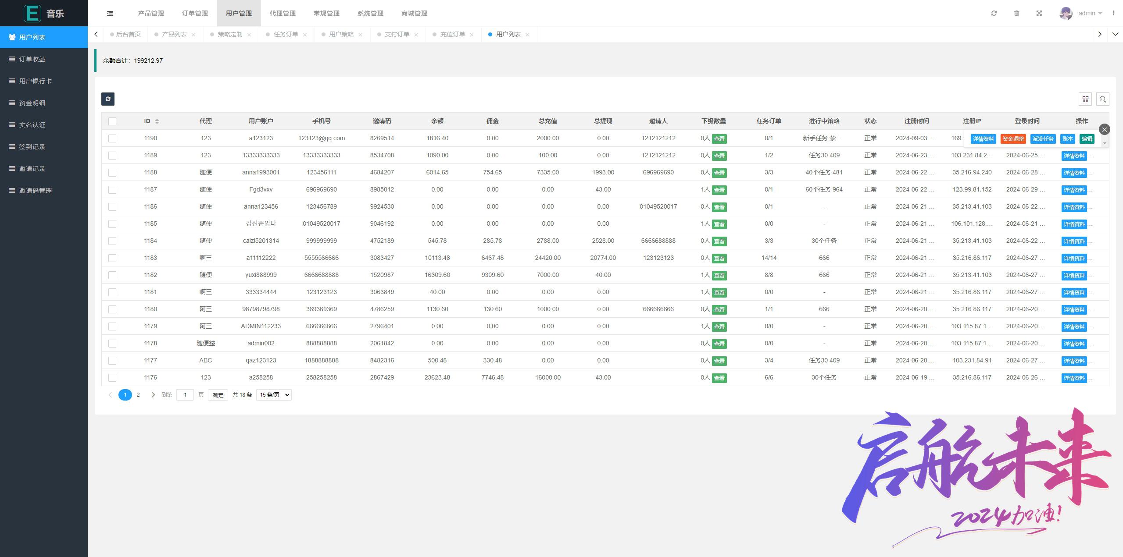Click the E 音乐 logo
Image resolution: width=1123 pixels, height=557 pixels.
pos(44,13)
